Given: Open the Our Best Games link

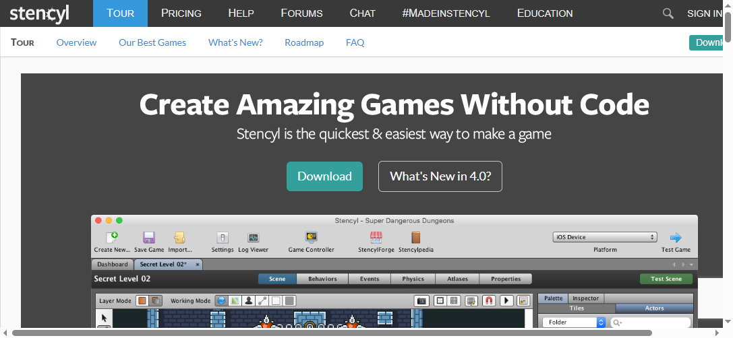Looking at the screenshot, I should [152, 42].
